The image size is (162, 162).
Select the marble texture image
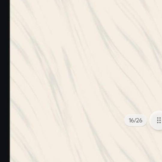[x=86, y=81]
